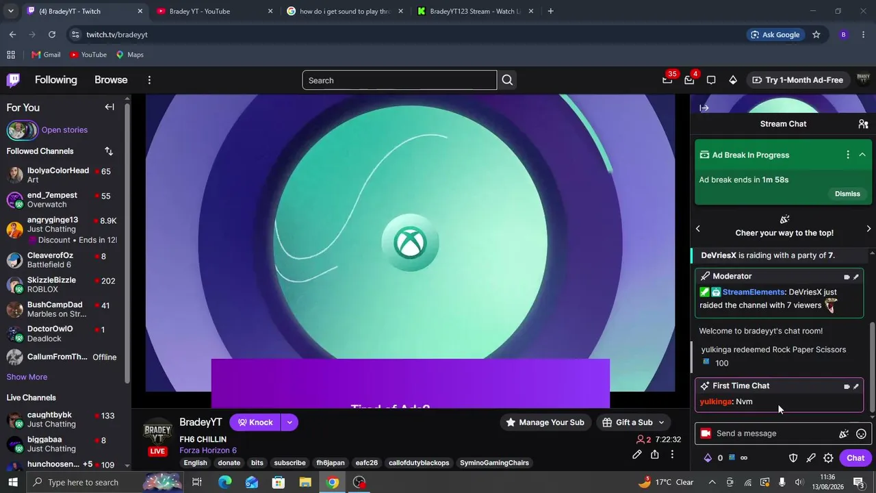Expand the Gift a Sub dropdown
This screenshot has width=876, height=493.
tap(661, 422)
